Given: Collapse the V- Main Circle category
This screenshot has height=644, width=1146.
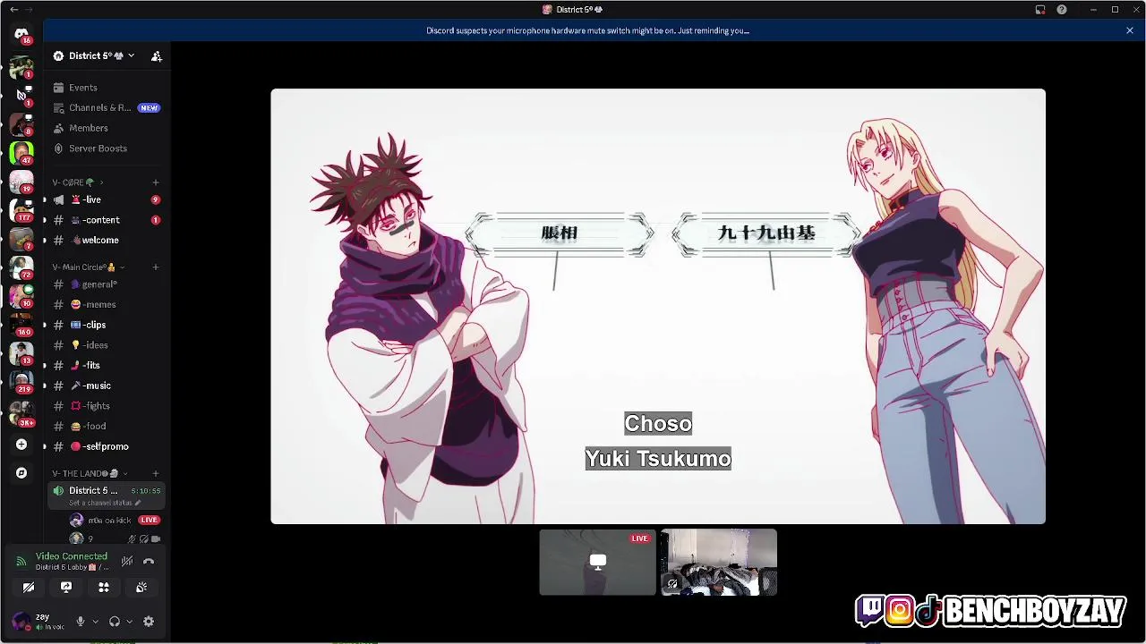Looking at the screenshot, I should pyautogui.click(x=87, y=267).
